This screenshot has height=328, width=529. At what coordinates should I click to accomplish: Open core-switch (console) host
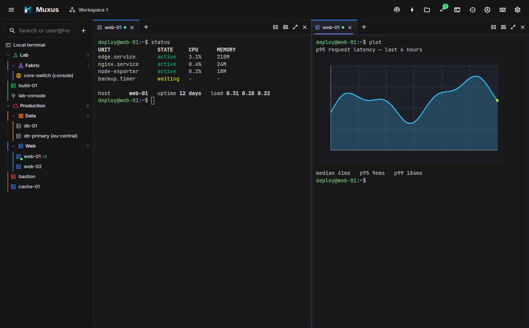tap(48, 76)
